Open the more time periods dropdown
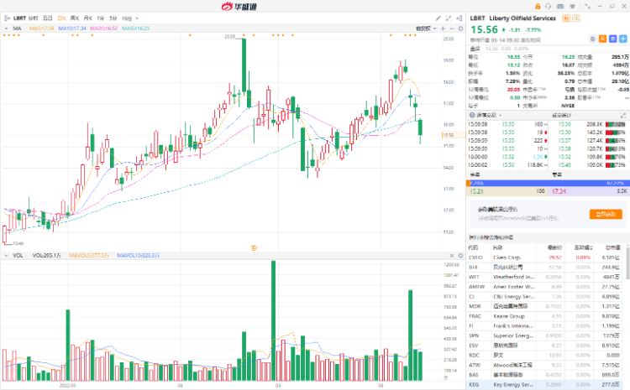Image resolution: width=630 pixels, height=390 pixels. 137,18
